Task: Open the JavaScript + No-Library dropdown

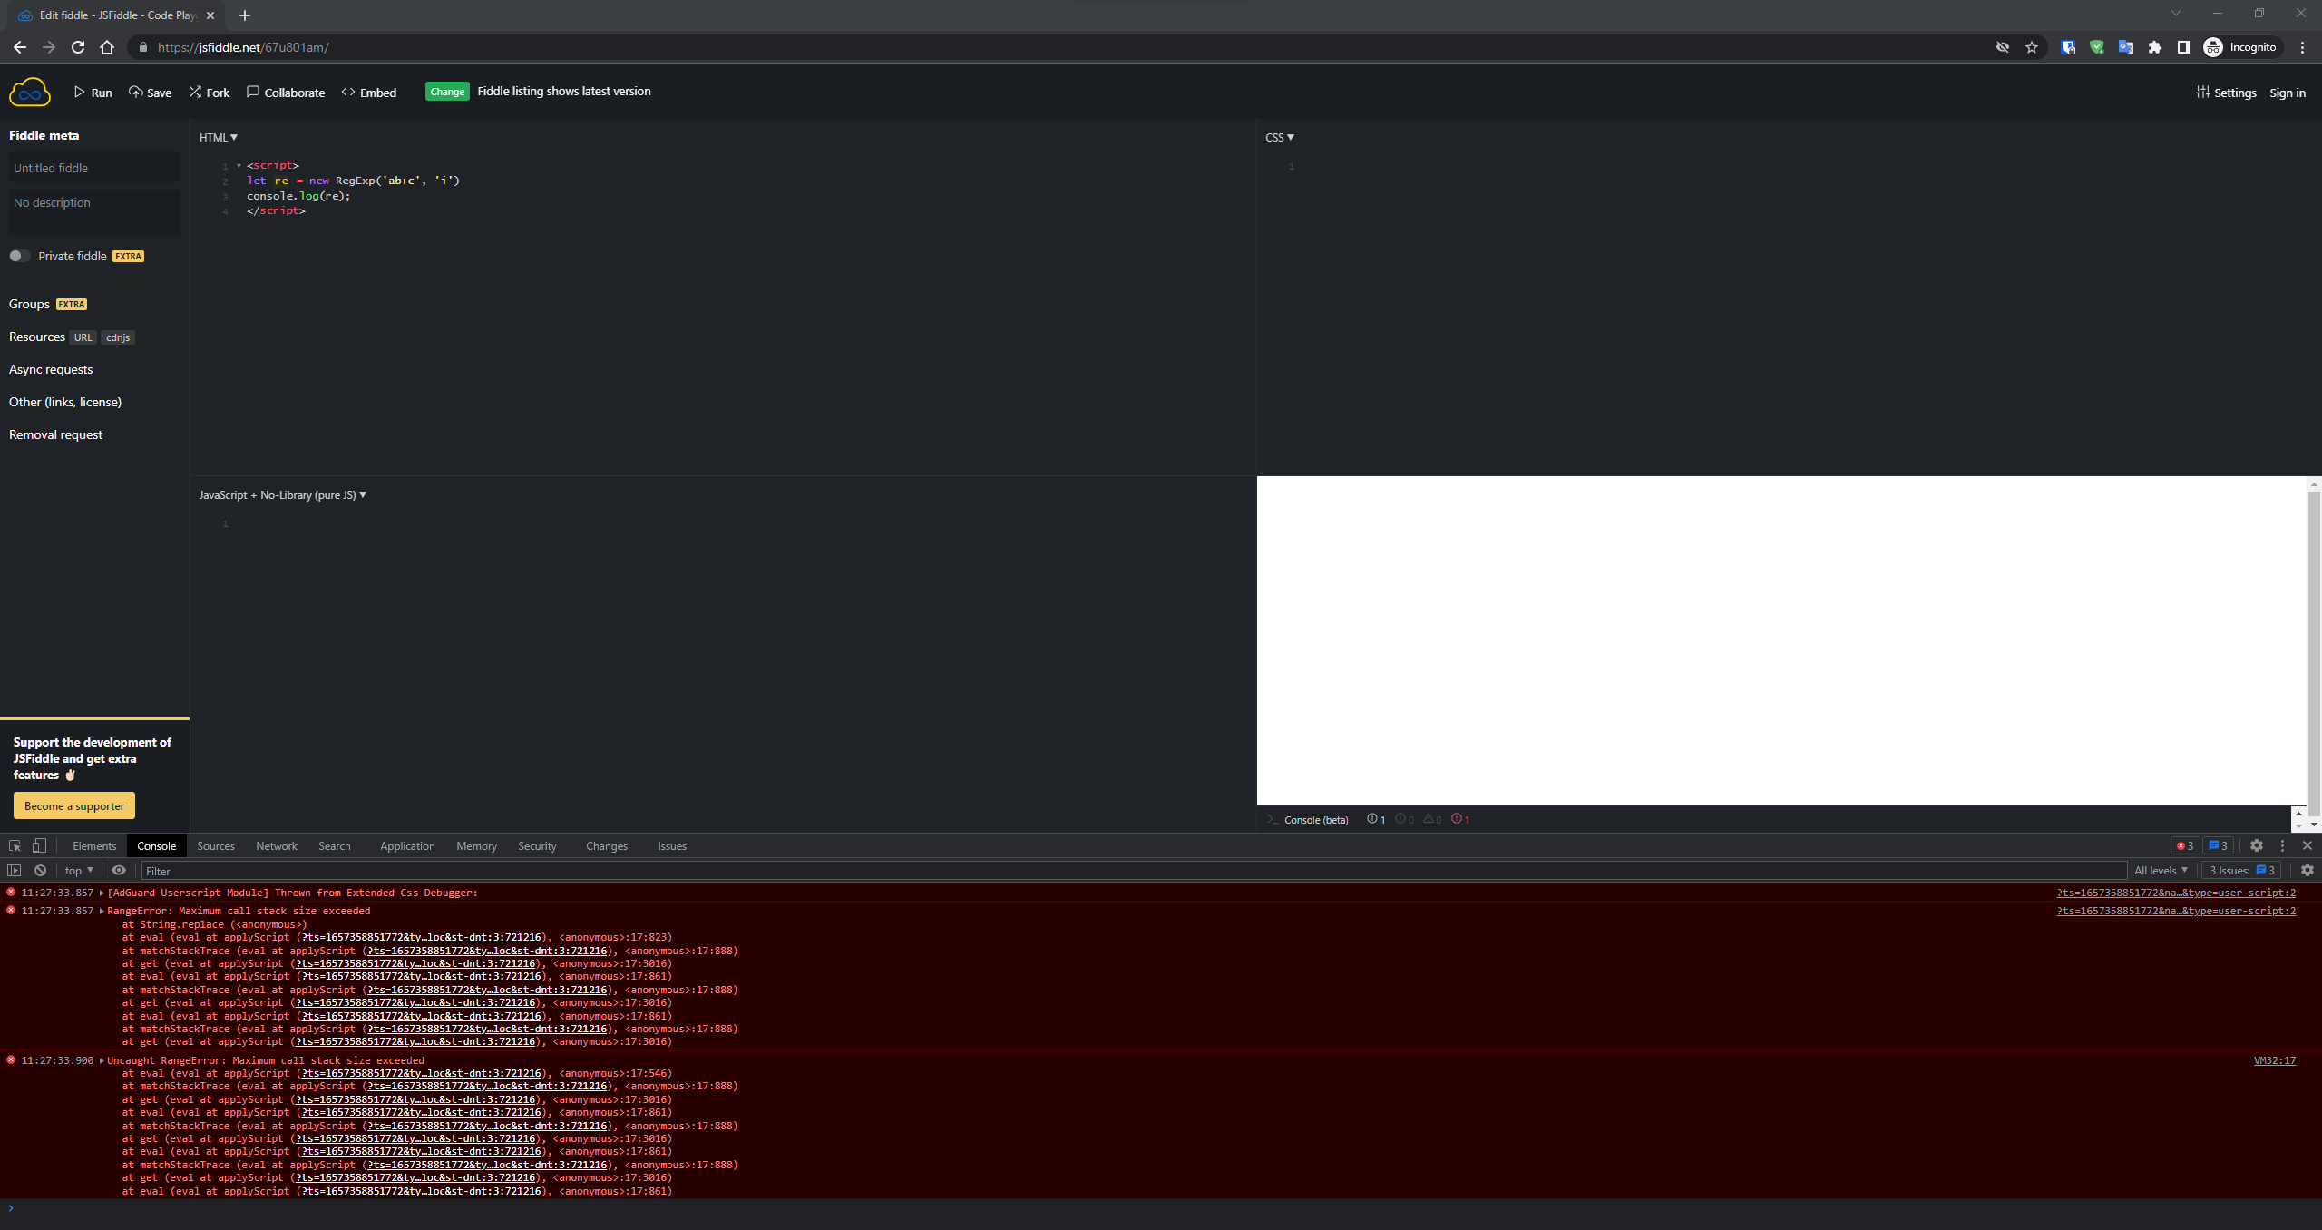Action: click(x=362, y=495)
